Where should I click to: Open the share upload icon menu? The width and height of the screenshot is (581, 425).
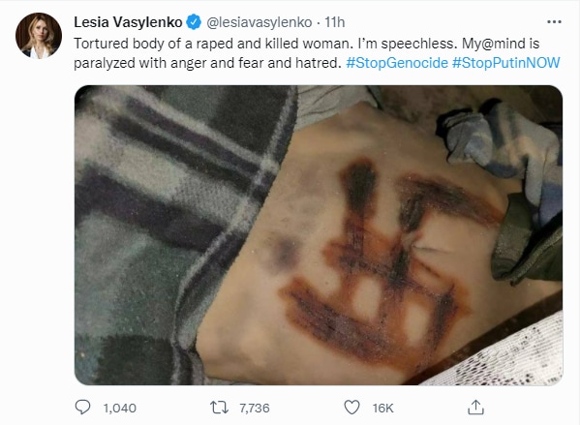point(475,408)
